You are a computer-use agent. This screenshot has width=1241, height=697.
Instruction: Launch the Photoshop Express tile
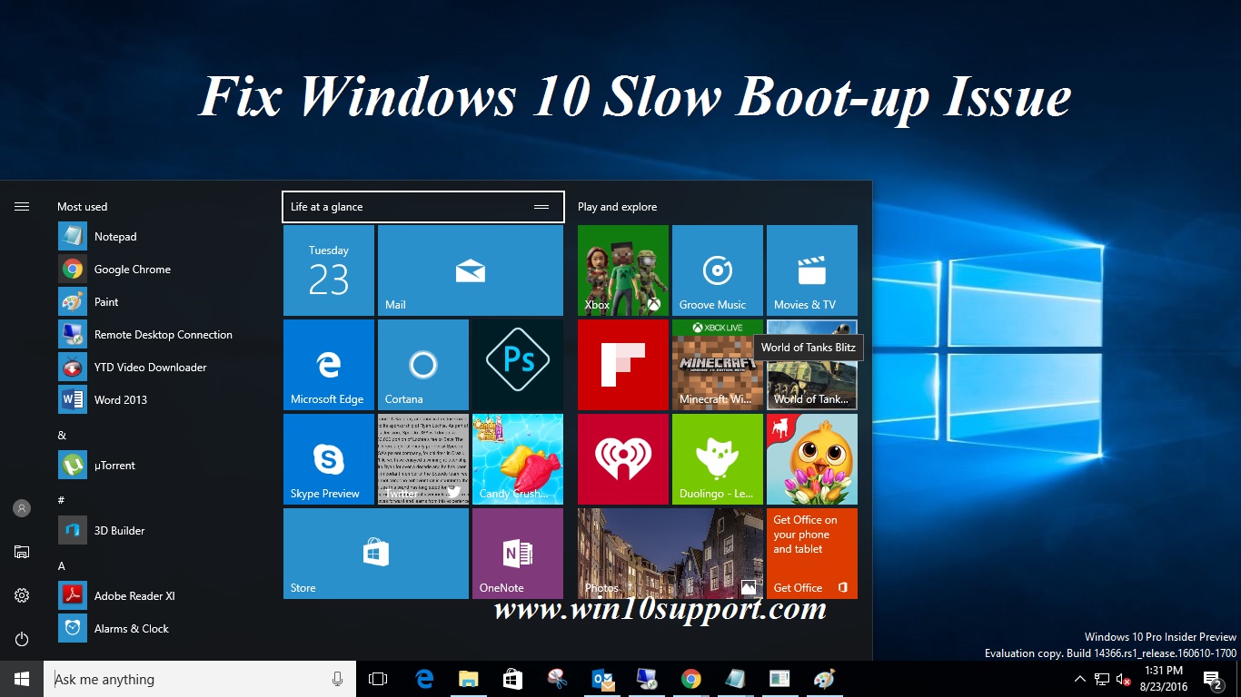(518, 365)
